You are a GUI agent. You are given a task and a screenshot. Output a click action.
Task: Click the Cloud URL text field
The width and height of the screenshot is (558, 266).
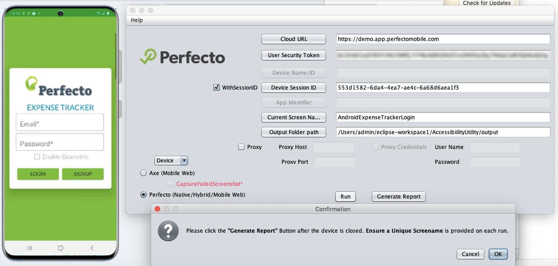click(x=443, y=39)
